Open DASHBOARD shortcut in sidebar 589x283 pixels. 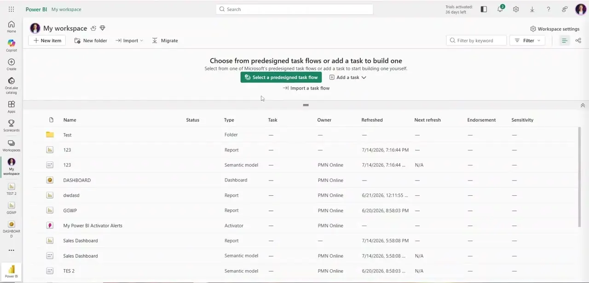pyautogui.click(x=12, y=229)
